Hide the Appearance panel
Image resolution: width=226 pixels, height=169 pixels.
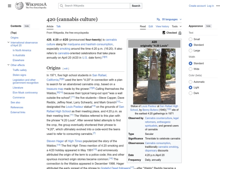[208, 26]
